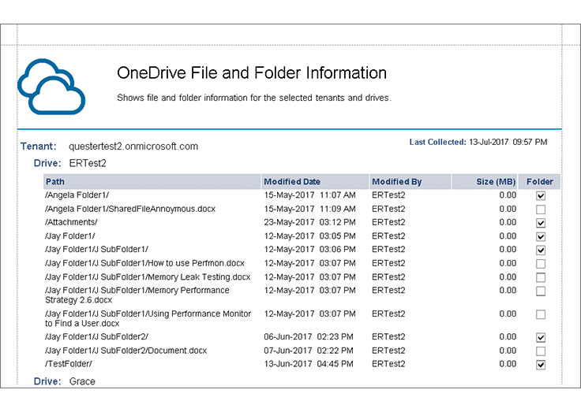Click the Path column header
The height and width of the screenshot is (412, 581).
pos(152,182)
